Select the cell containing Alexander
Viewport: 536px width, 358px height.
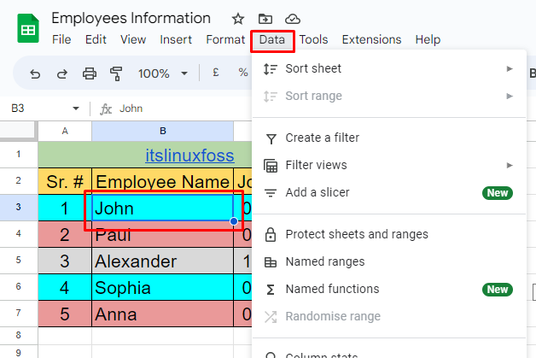(163, 261)
